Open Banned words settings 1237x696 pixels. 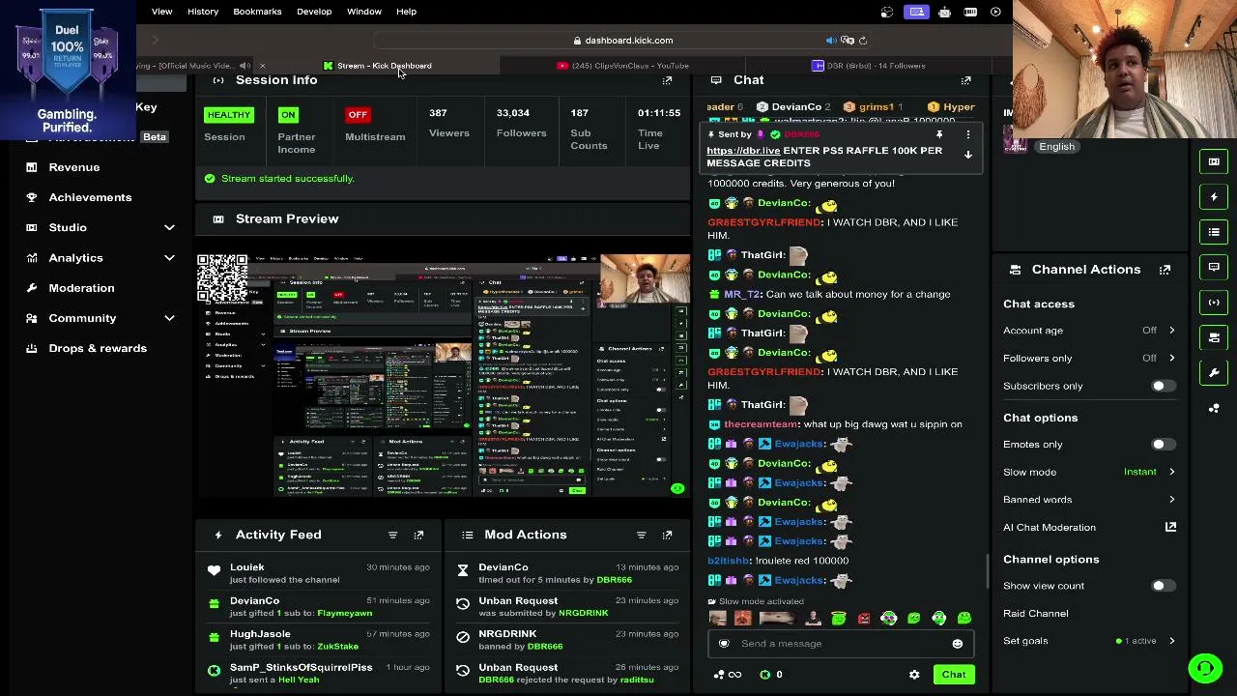pyautogui.click(x=1089, y=500)
